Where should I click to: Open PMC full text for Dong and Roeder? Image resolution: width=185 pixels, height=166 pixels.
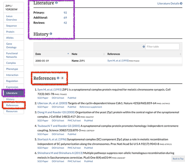(x=74, y=121)
